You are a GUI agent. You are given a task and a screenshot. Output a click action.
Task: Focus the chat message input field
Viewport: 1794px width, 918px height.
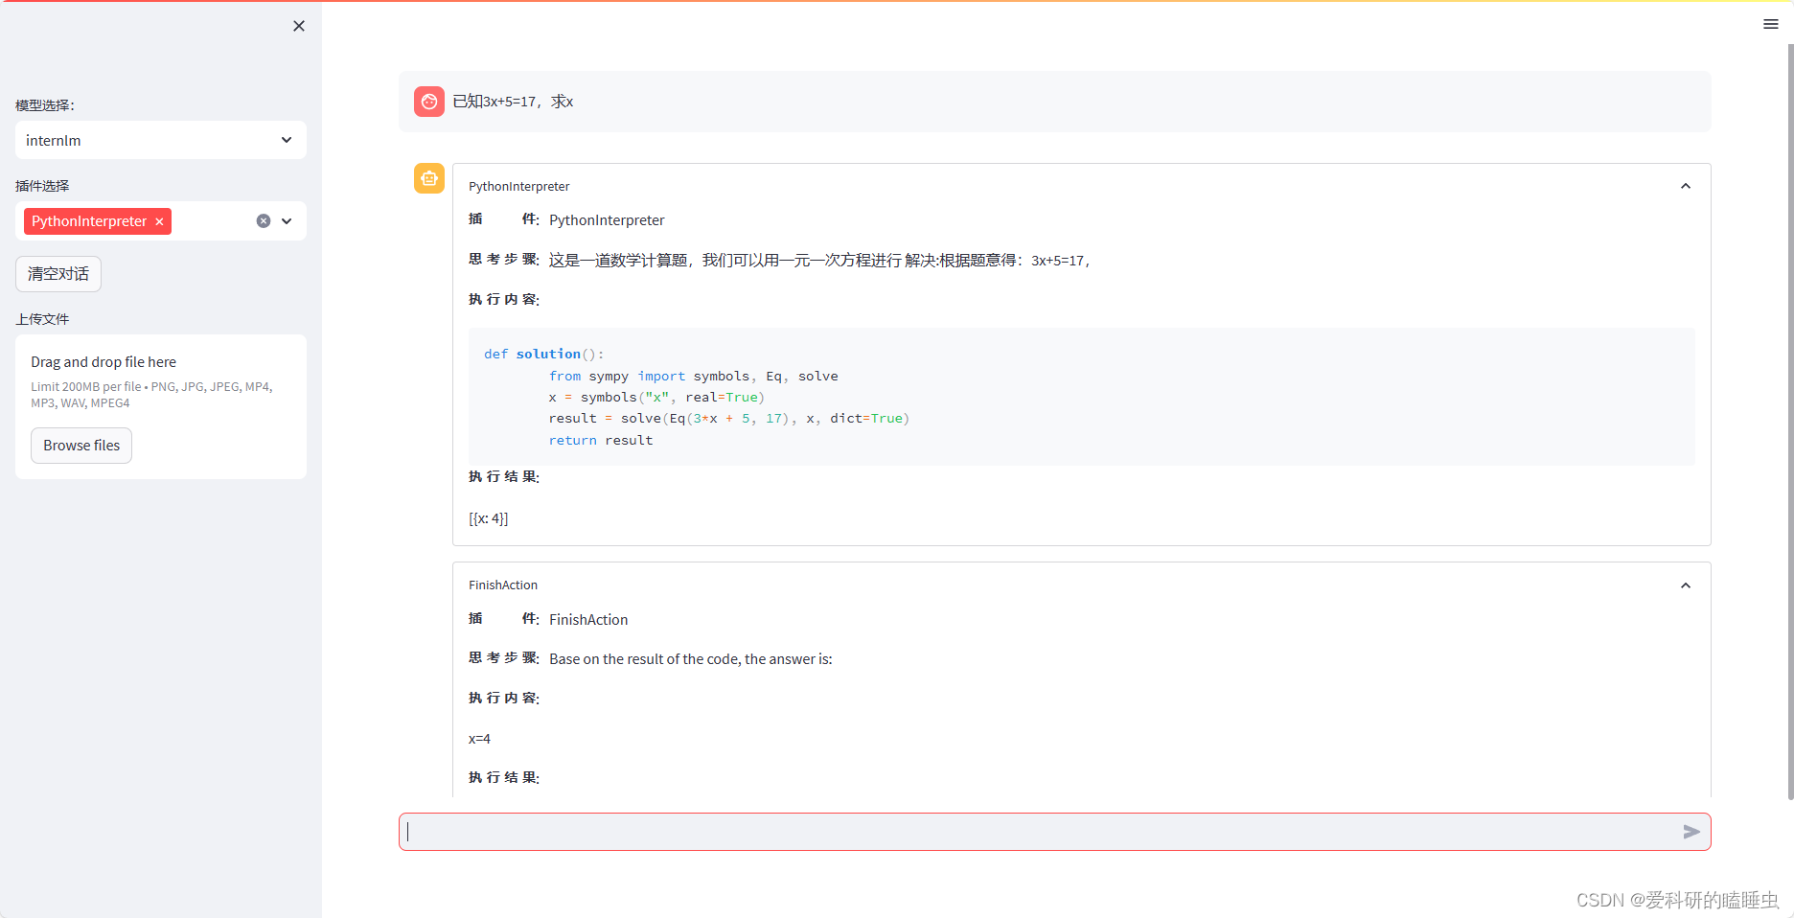point(1040,832)
